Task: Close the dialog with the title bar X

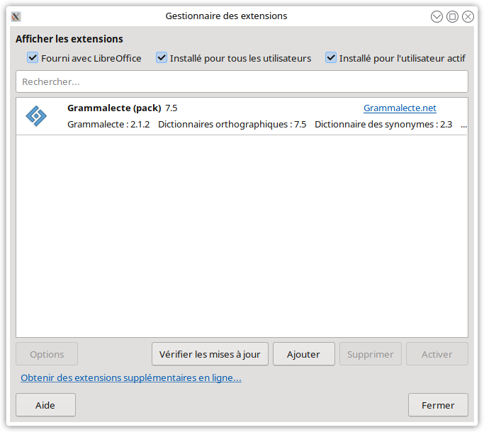Action: coord(468,16)
